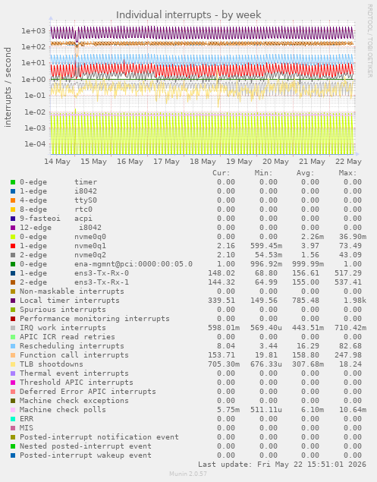Image resolution: width=377 pixels, height=482 pixels.
Task: Click the 21 May x-axis date label
Action: (x=312, y=162)
